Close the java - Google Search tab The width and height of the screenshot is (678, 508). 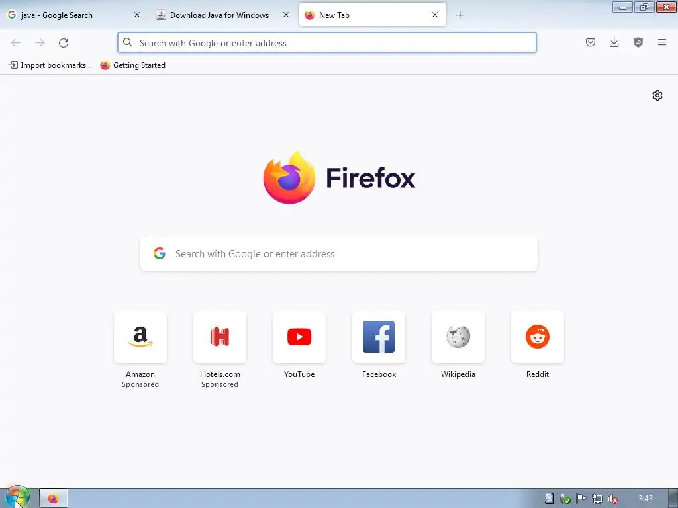pos(137,15)
